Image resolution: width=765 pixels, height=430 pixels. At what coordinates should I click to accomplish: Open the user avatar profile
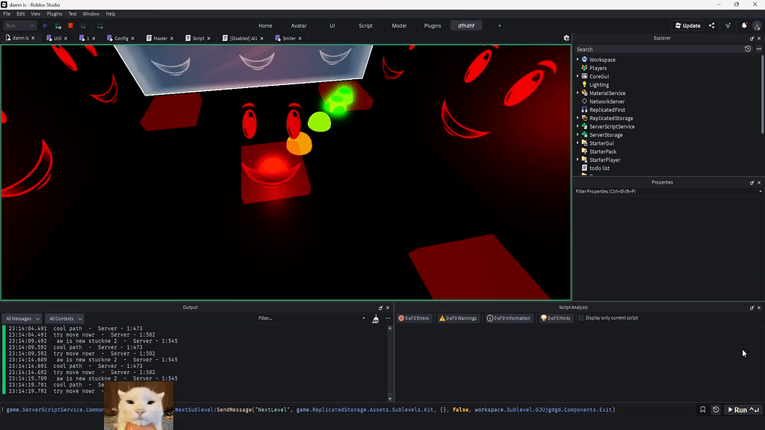pyautogui.click(x=757, y=25)
